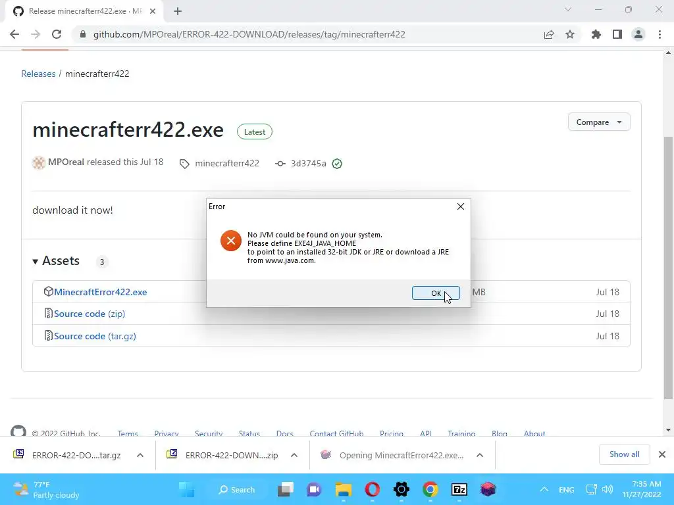Expand options for the .zip download
This screenshot has width=674, height=505.
(294, 455)
